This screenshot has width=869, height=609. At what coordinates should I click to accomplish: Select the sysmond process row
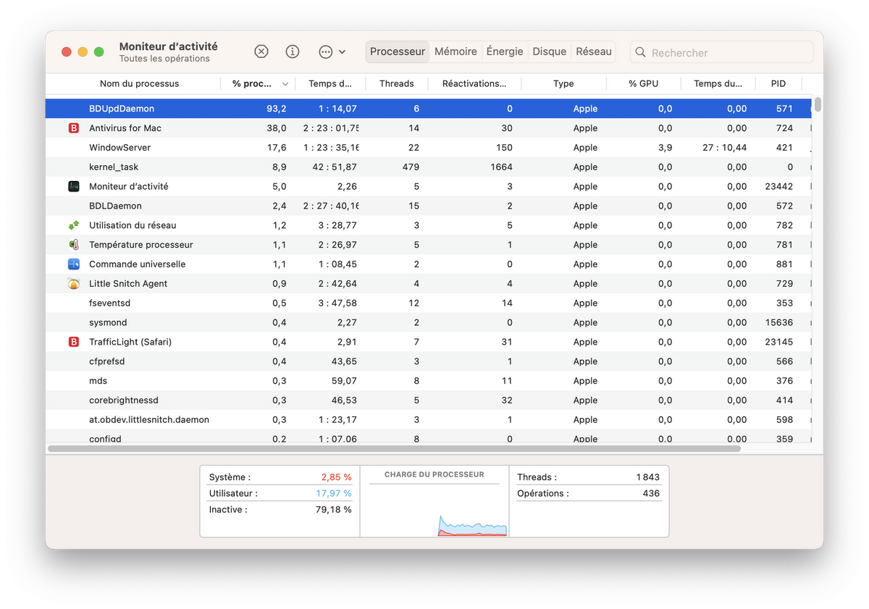coord(428,322)
